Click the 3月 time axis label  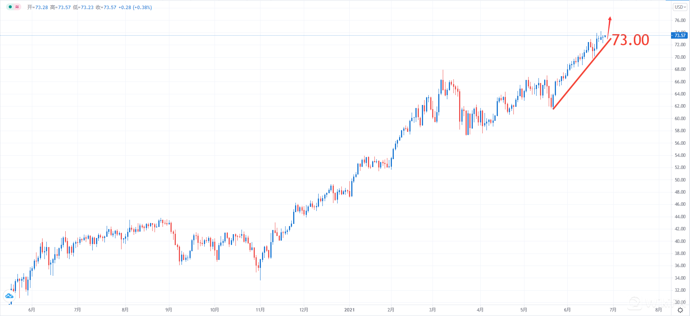pos(433,310)
